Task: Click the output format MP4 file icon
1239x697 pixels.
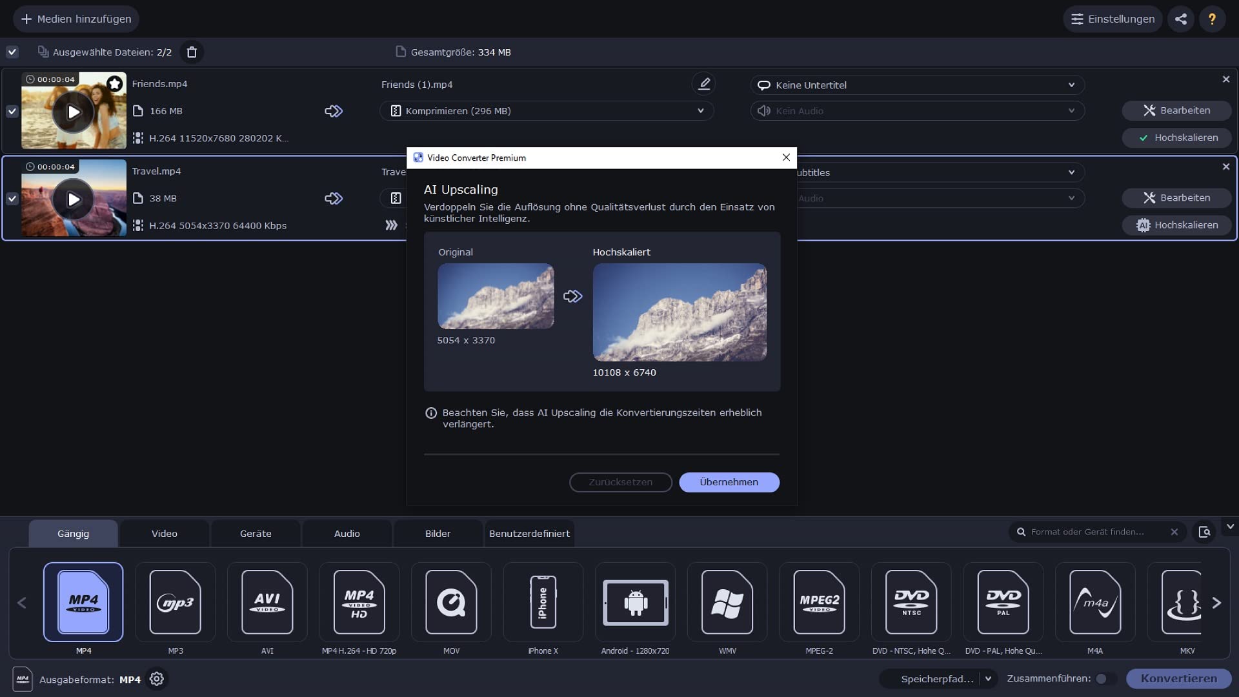Action: tap(23, 679)
